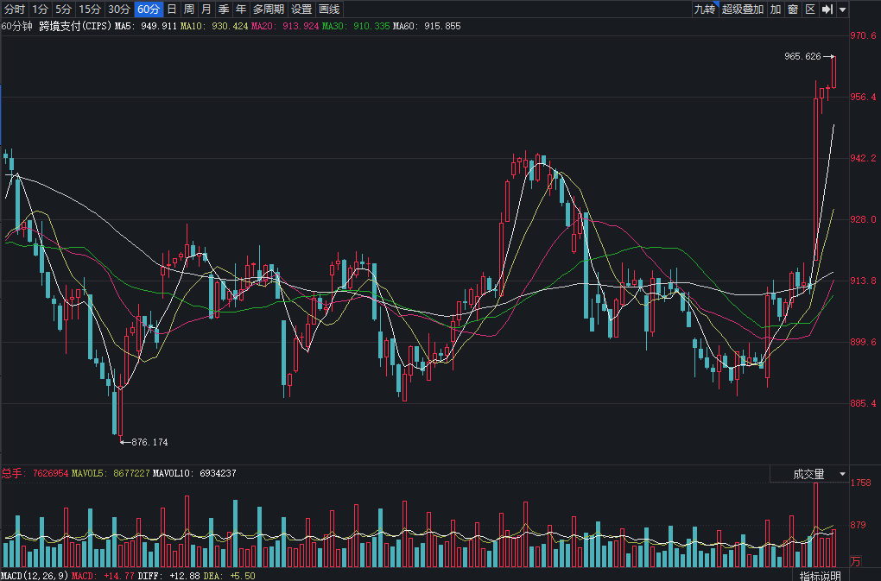Toggle the 九转 indicator
Image resolution: width=881 pixels, height=581 pixels.
pyautogui.click(x=705, y=9)
